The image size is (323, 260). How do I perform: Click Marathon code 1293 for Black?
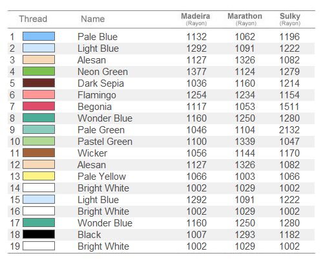click(x=245, y=235)
